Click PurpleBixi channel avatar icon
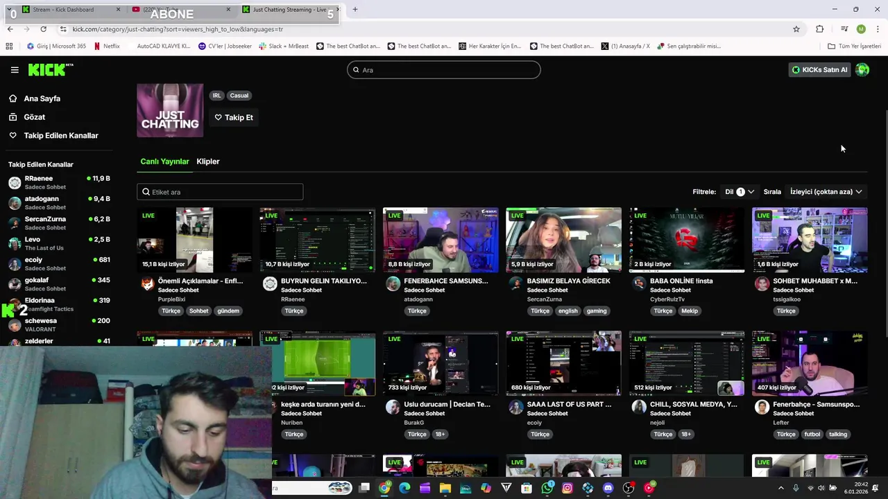Screen dimensions: 888x499 tap(147, 283)
